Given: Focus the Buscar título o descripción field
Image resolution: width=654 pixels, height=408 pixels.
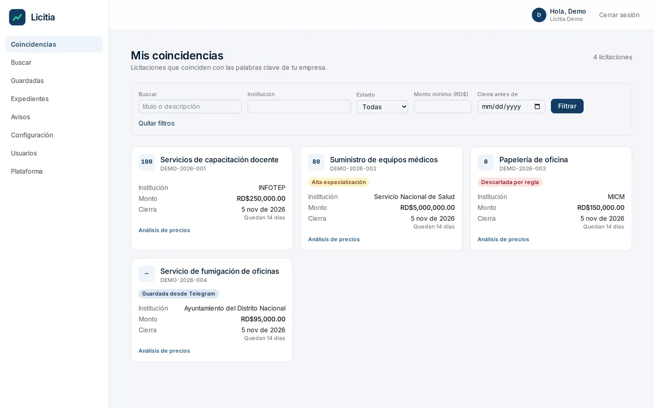Looking at the screenshot, I should coord(190,107).
